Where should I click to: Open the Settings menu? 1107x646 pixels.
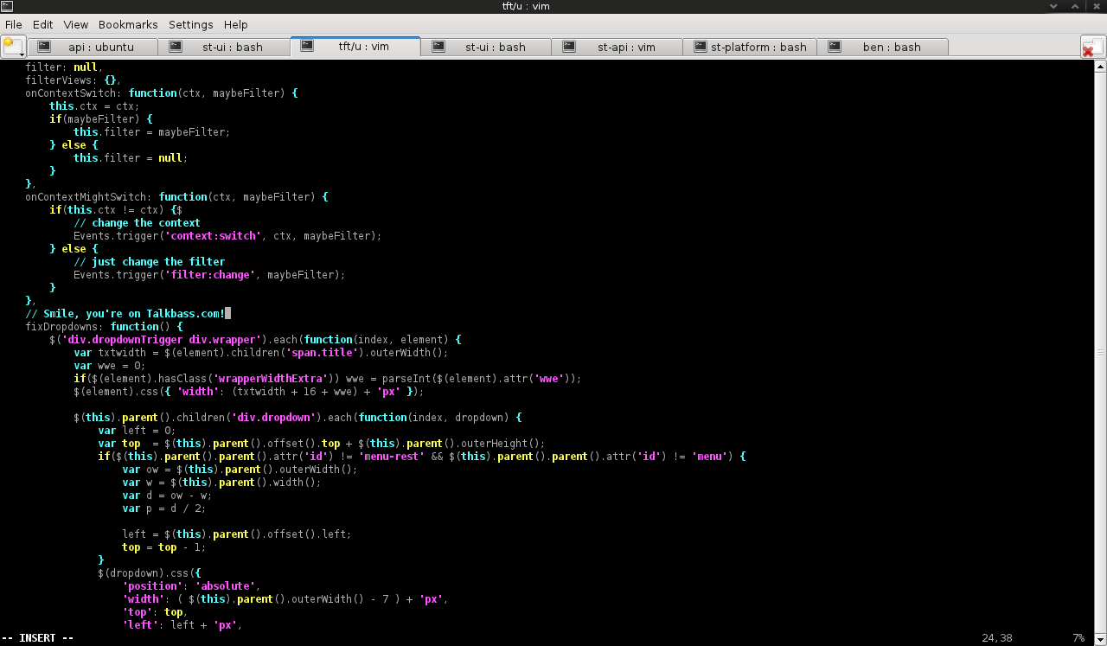pyautogui.click(x=191, y=24)
